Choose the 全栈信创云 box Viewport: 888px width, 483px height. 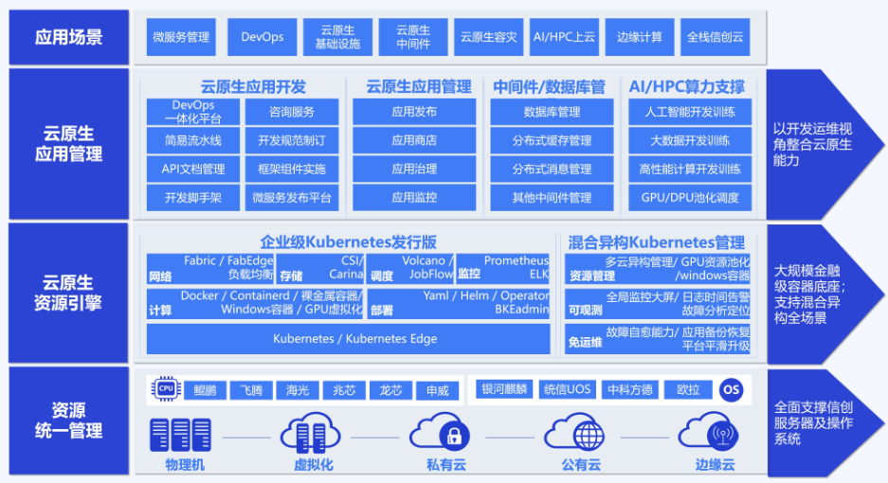(x=716, y=37)
